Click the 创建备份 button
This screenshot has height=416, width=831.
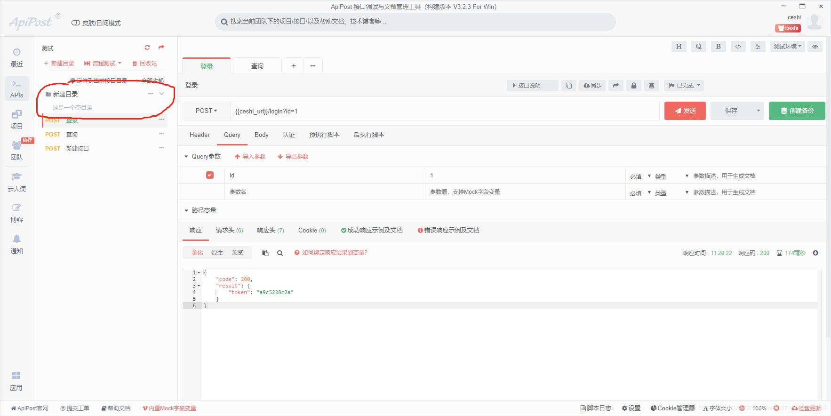coord(797,111)
